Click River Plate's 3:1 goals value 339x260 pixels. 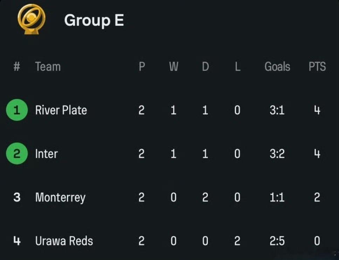(277, 110)
